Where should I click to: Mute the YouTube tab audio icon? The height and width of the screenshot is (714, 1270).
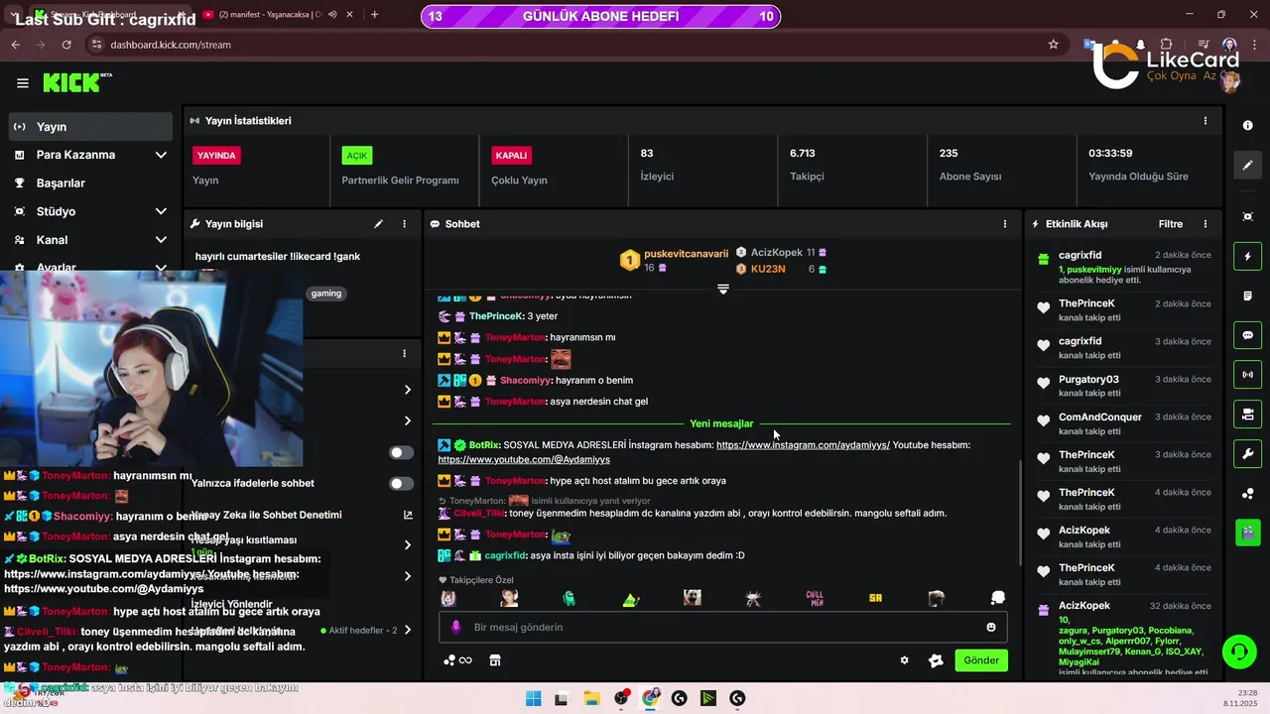332,15
